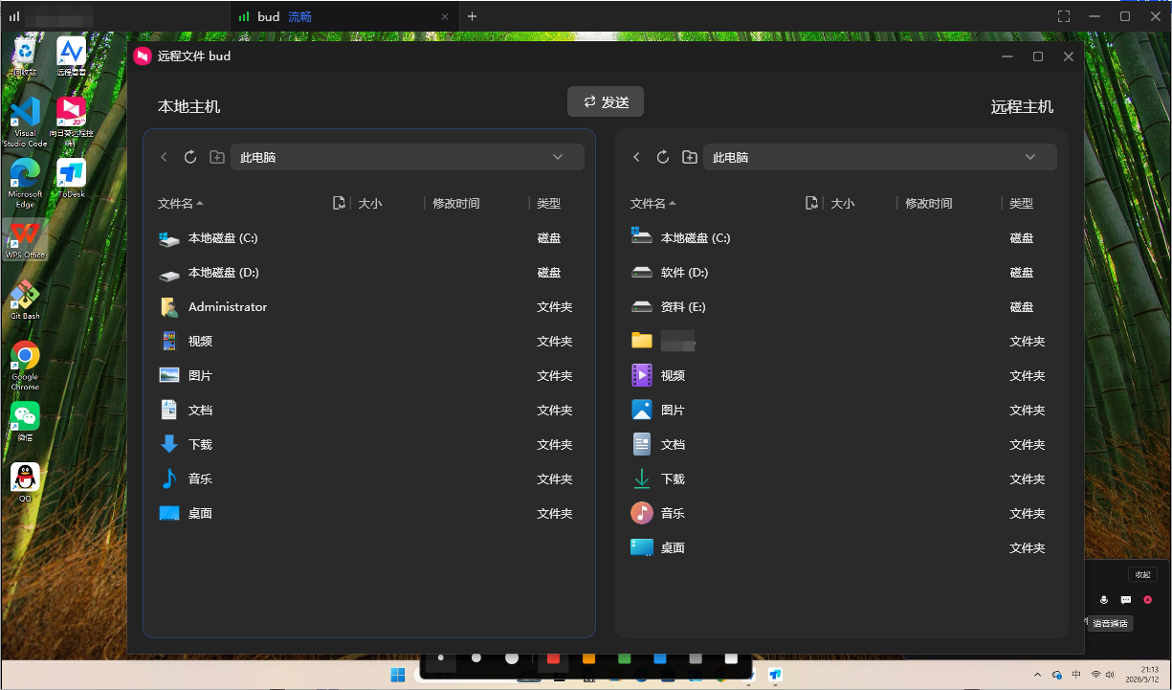The height and width of the screenshot is (690, 1172).
Task: Expand remote host path 此电脑 dropdown
Action: click(x=1030, y=157)
